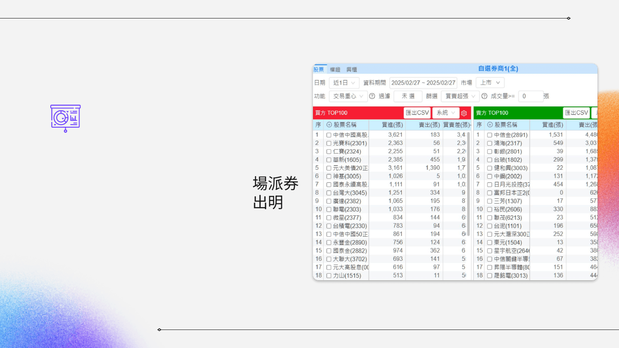619x348 pixels.
Task: Click the help icon beside 交易重心 dropdown
Action: [x=372, y=96]
